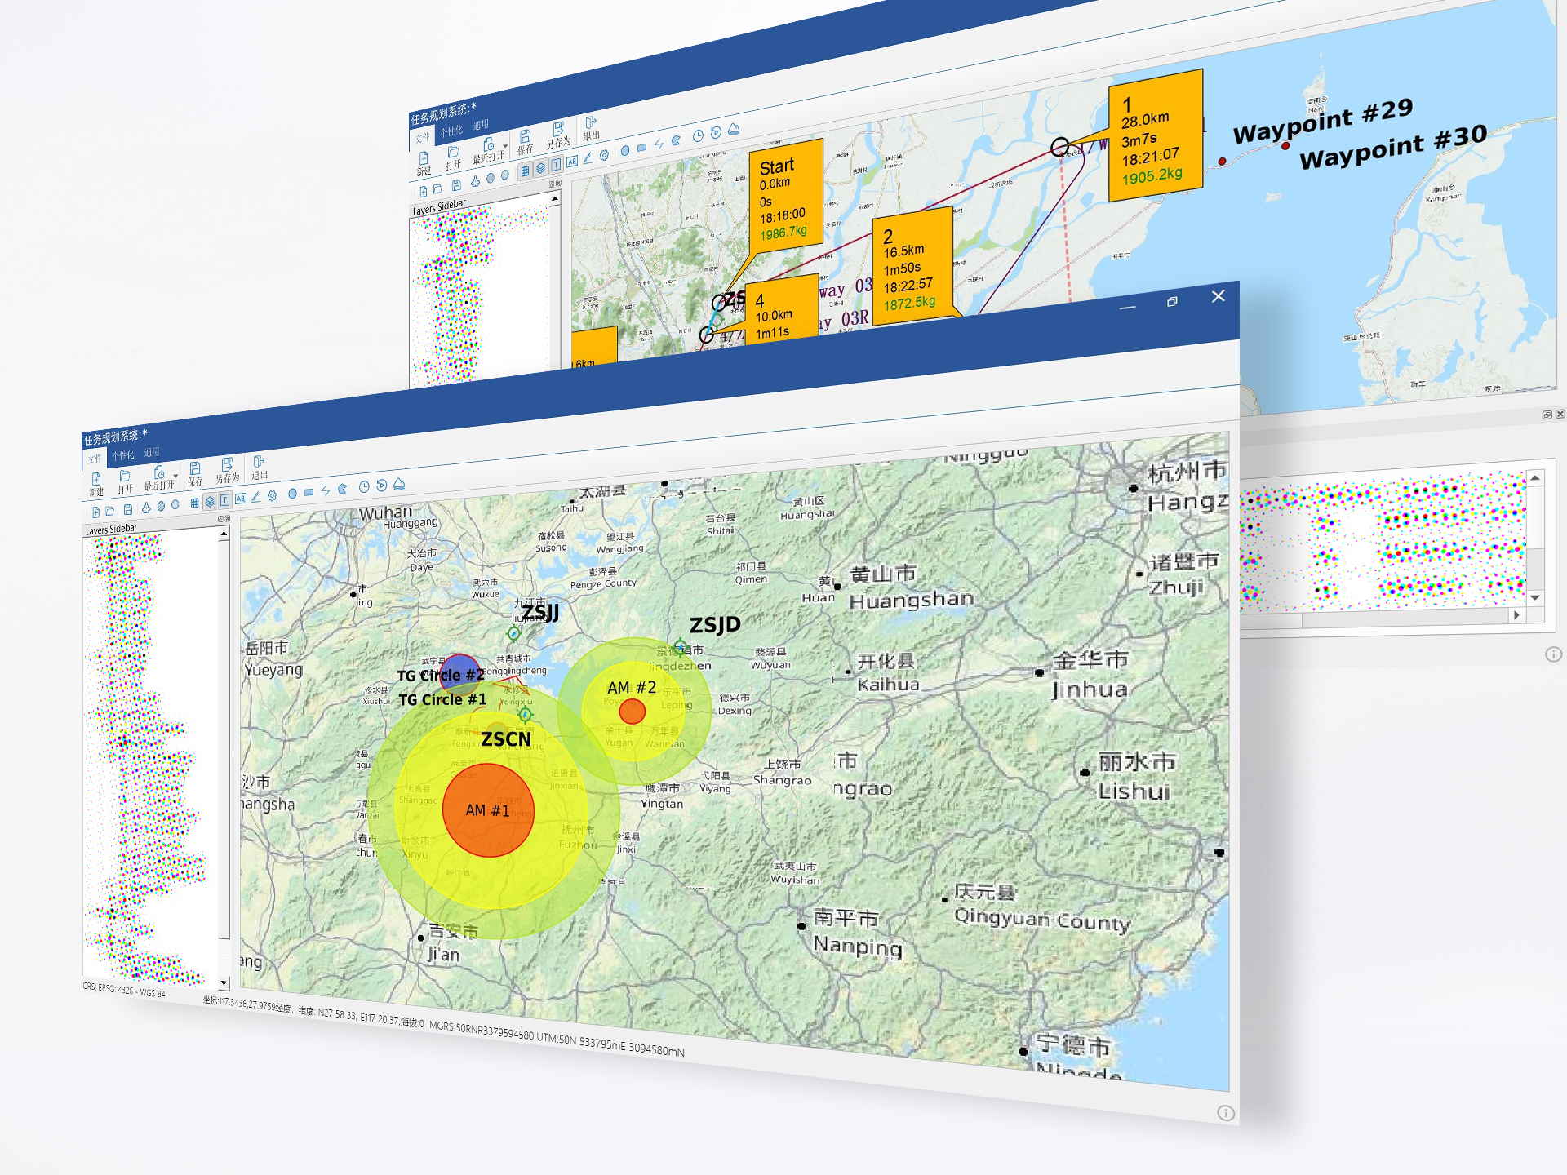Click the aircraft icon in front window toolbar
1567x1175 pixels.
point(146,508)
